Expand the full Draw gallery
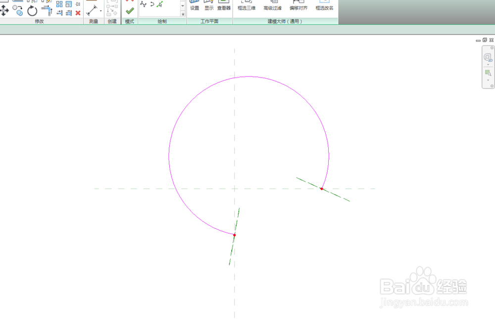This screenshot has width=495, height=319. click(x=183, y=14)
